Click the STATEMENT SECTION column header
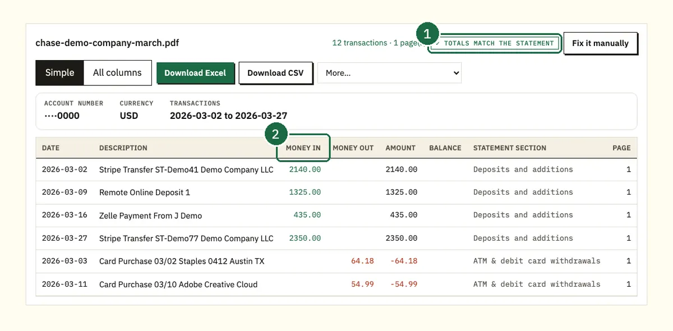Image resolution: width=673 pixels, height=331 pixels. (510, 148)
